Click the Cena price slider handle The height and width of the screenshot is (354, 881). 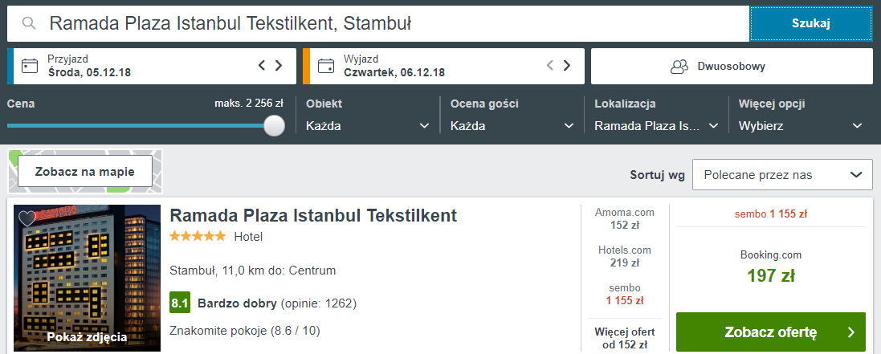click(275, 125)
